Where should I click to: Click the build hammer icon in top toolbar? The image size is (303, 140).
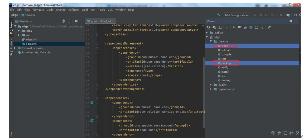[x=218, y=15]
